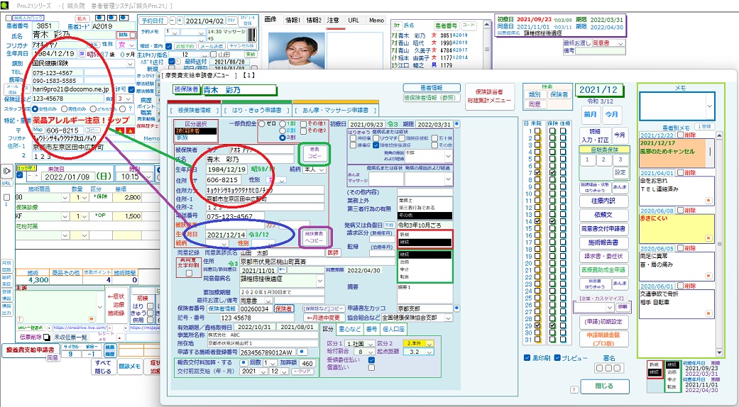
Task: Click the 患者コピー button
Action: click(314, 152)
